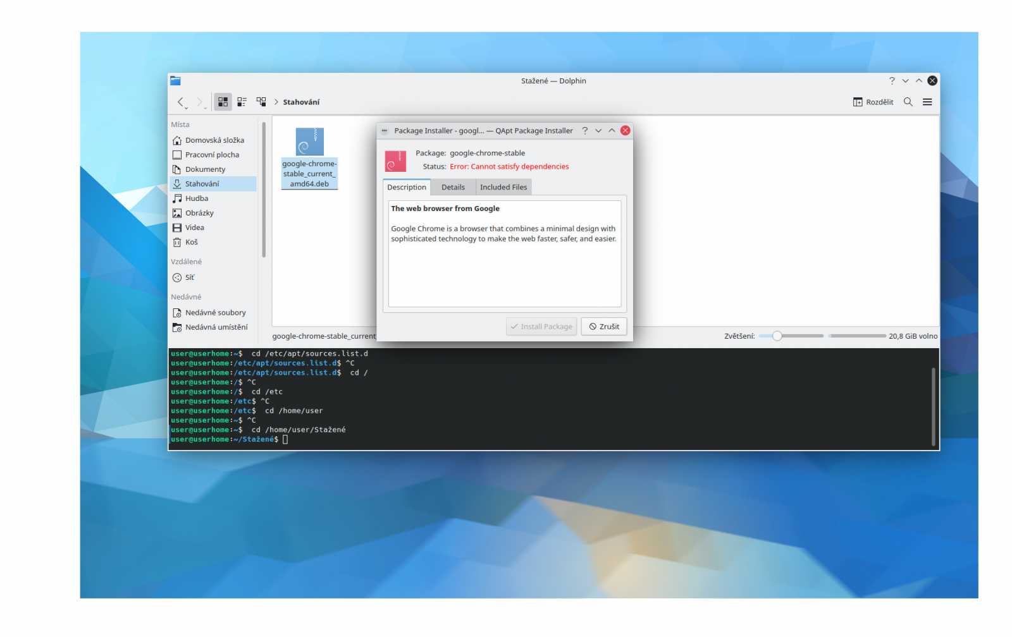The image size is (1012, 637).
Task: Open Dolphin hamburger menu
Action: [x=927, y=102]
